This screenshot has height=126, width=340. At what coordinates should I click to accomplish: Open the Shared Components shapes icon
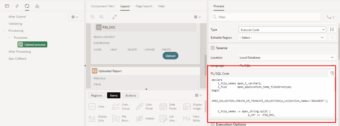pyautogui.click(x=37, y=6)
